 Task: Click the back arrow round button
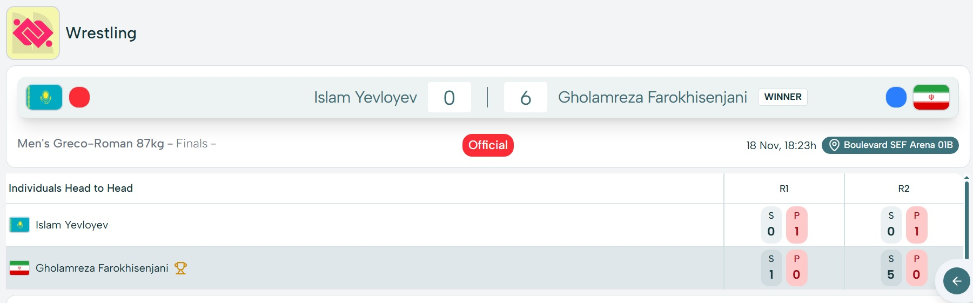(956, 281)
